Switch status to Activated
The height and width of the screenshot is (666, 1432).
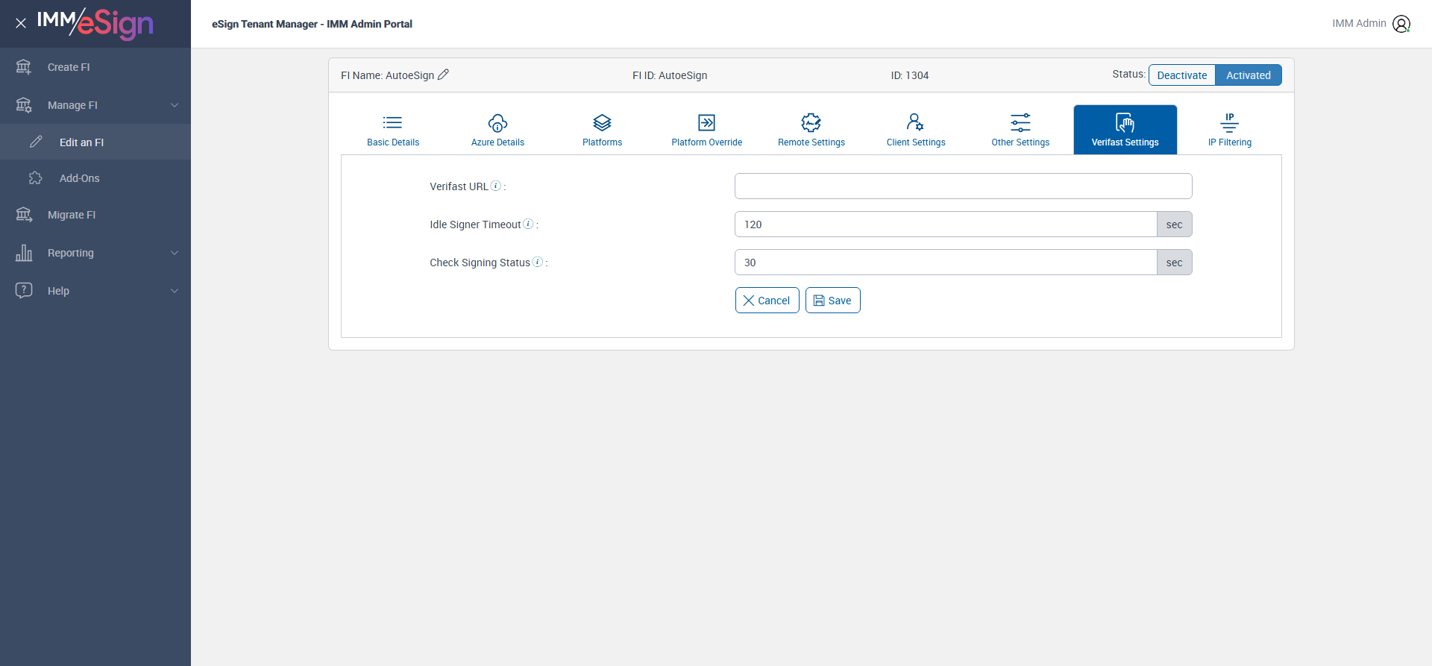coord(1249,75)
